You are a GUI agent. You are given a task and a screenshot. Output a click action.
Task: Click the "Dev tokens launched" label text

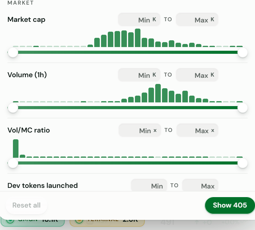tap(42, 185)
